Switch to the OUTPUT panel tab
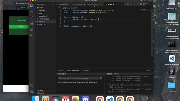The width and height of the screenshot is (180, 101). (x=61, y=70)
